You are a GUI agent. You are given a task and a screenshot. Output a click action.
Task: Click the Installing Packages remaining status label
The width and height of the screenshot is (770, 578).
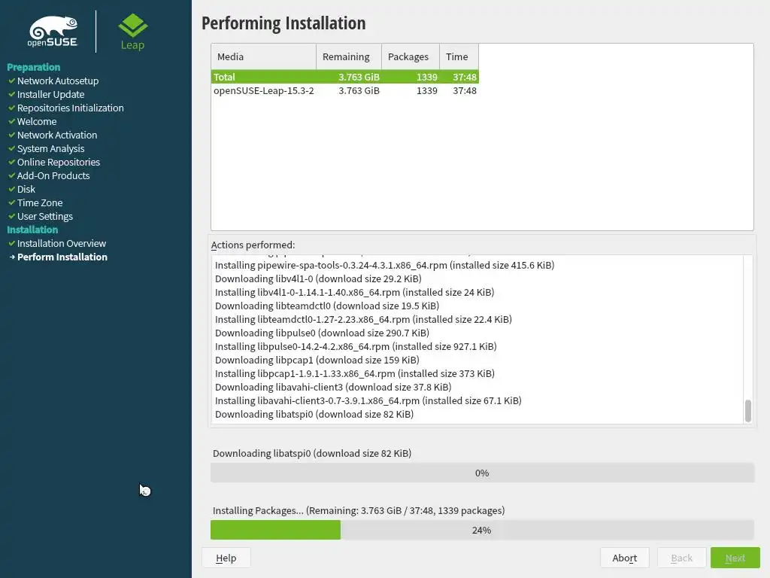(359, 510)
